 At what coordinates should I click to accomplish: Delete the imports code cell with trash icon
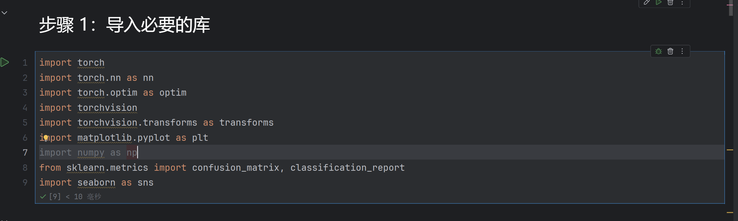tap(670, 51)
